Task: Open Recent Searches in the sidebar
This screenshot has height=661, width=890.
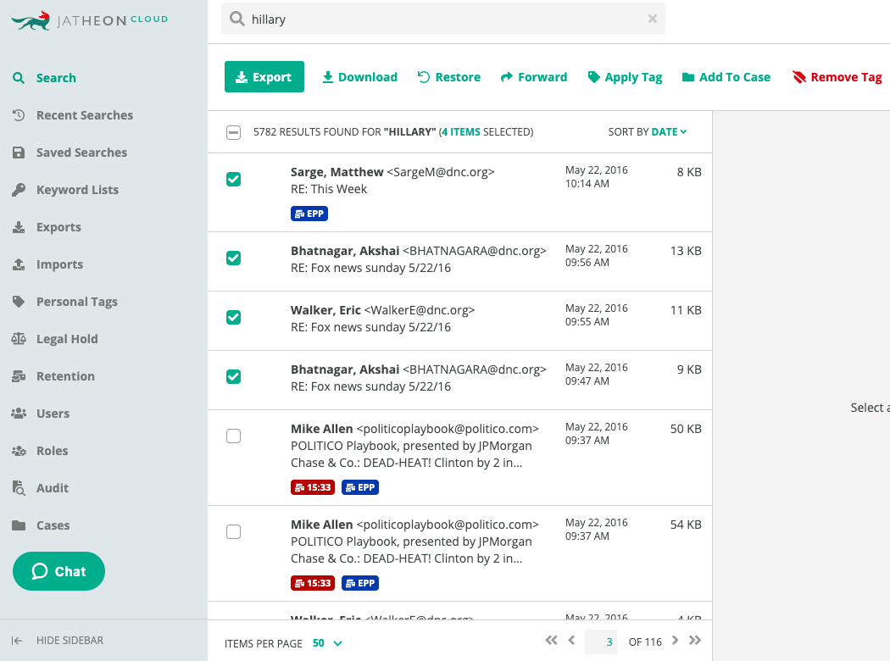Action: click(x=85, y=115)
